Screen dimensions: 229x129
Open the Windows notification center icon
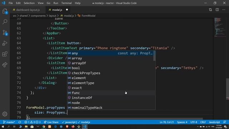(x=226, y=126)
